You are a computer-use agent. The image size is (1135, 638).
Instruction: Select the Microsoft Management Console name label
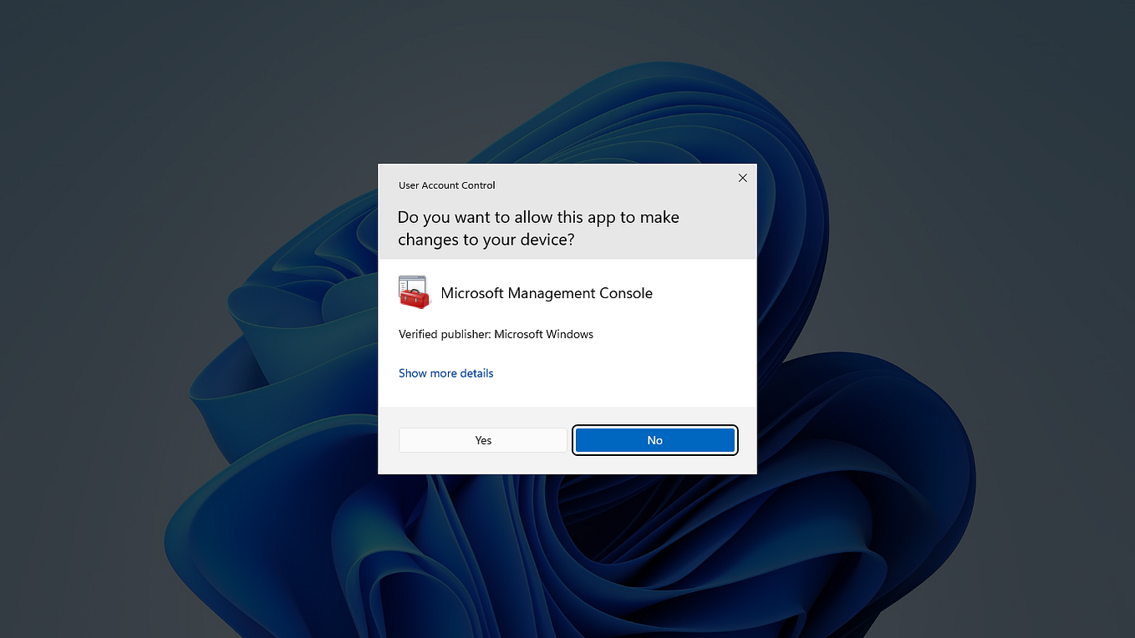547,293
